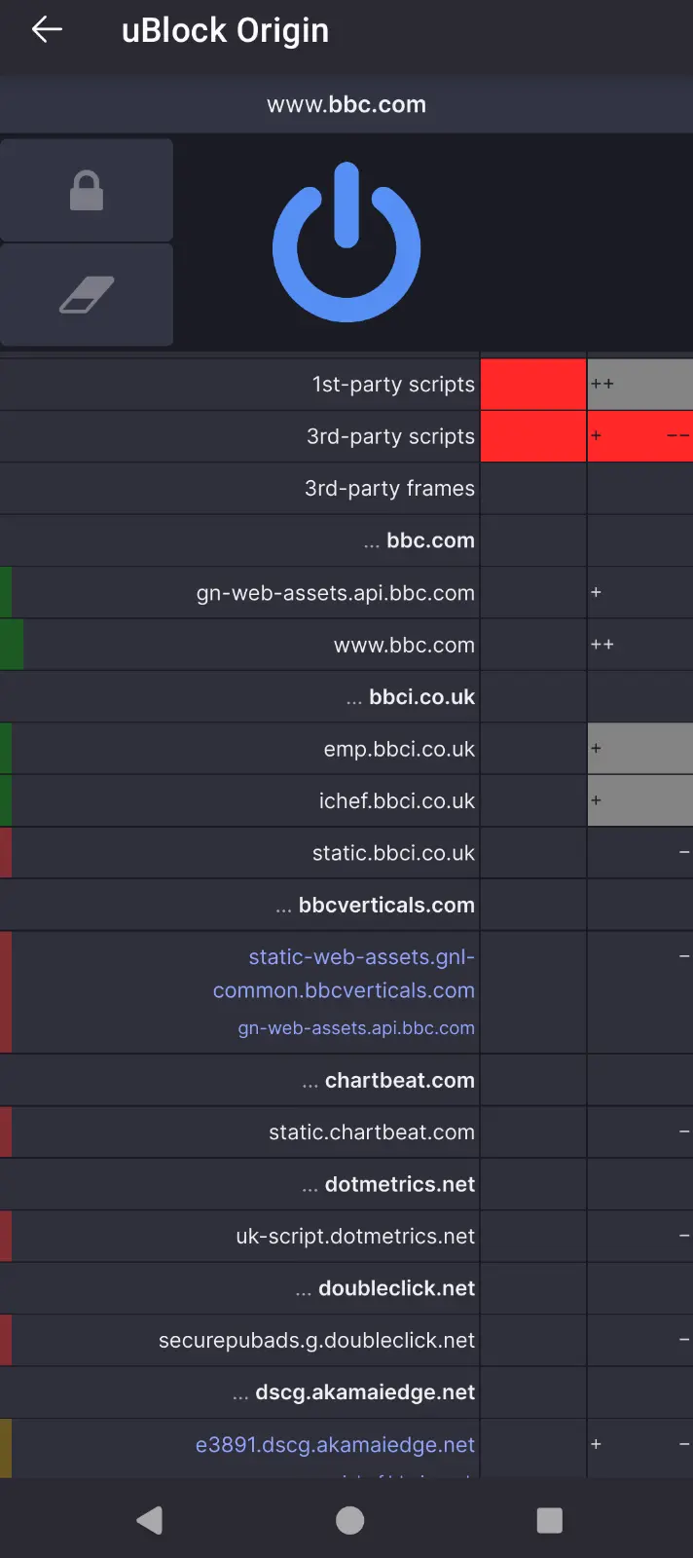This screenshot has width=693, height=1558.
Task: Click gray local cell for emp.bbci.co.uk
Action: click(x=640, y=749)
